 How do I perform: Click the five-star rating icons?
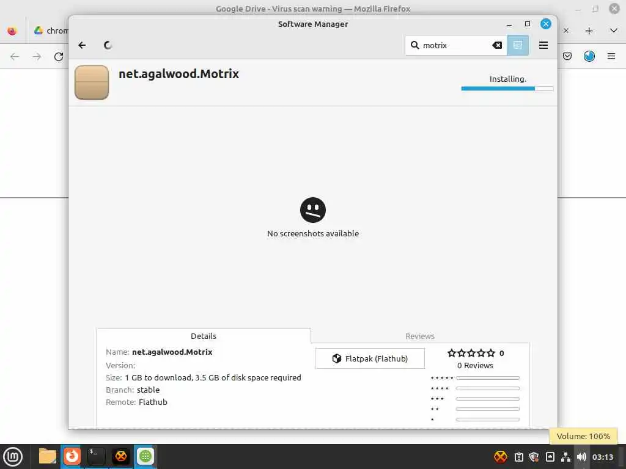[471, 353]
